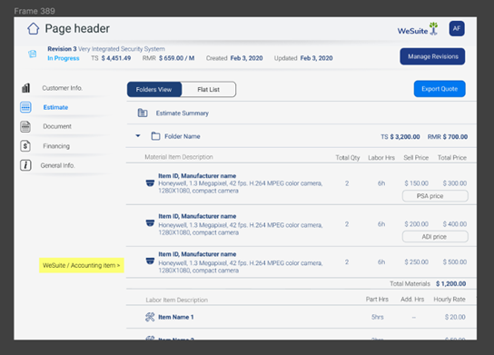Click the Sell Price column header

coord(416,157)
